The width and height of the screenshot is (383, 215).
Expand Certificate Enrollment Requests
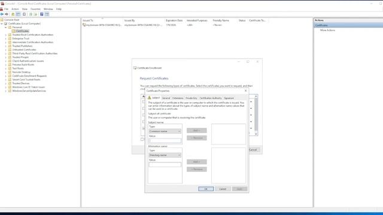coord(6,76)
